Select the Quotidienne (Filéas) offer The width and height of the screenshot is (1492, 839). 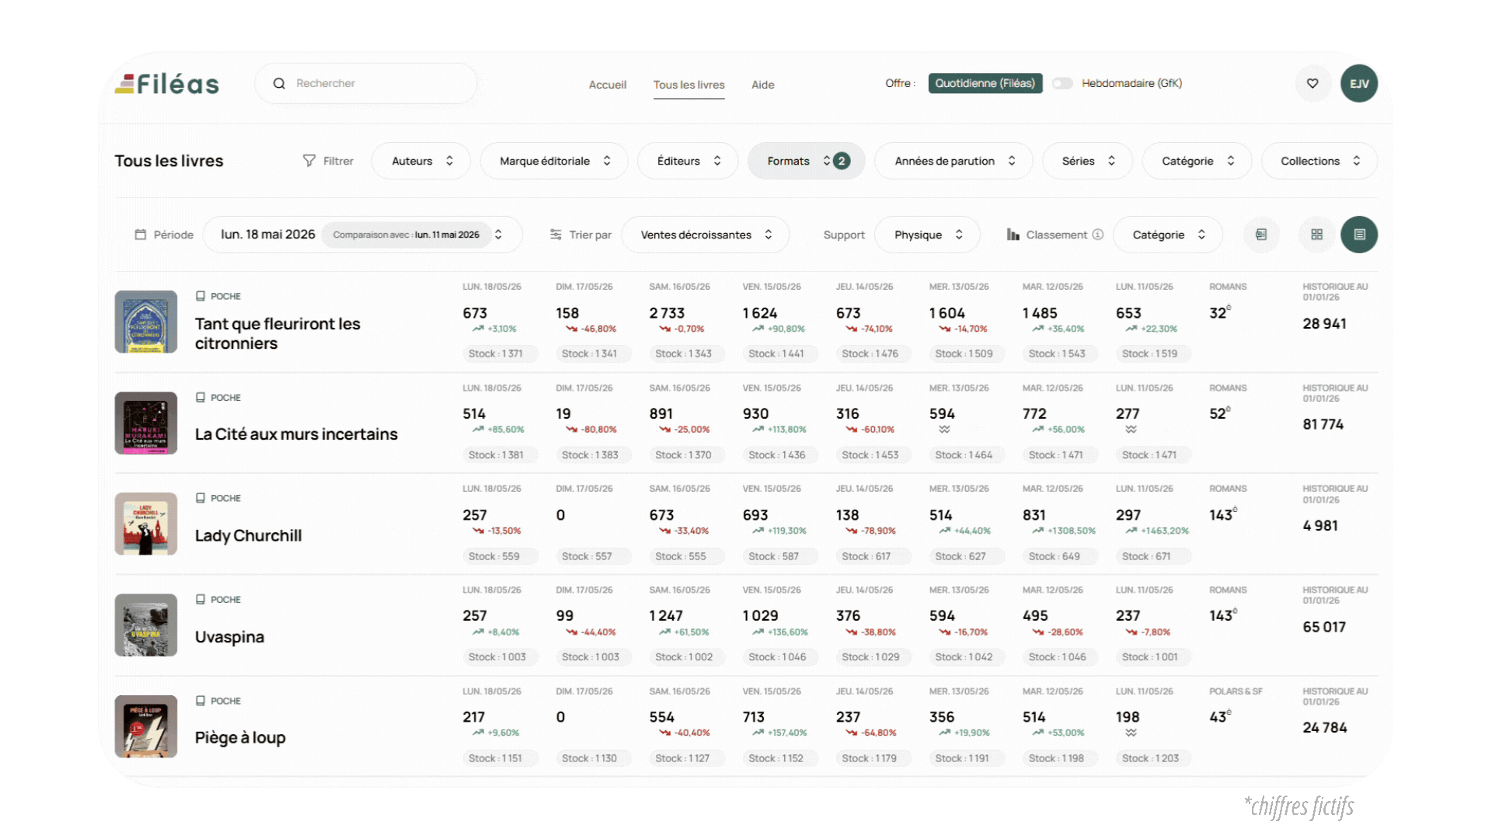coord(985,83)
